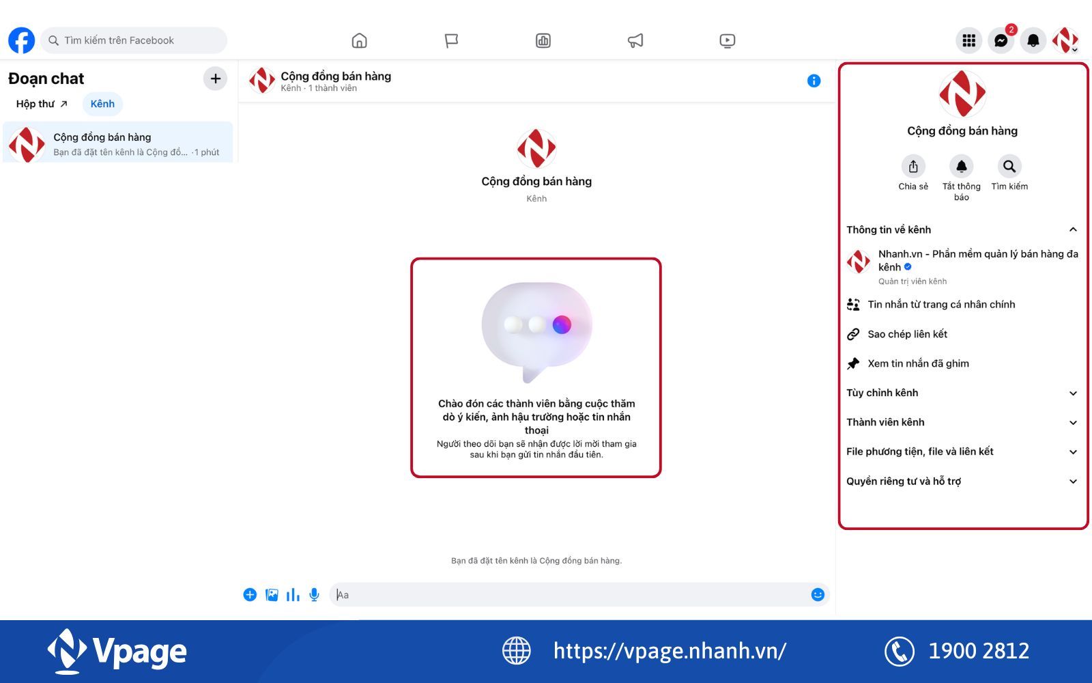This screenshot has height=683, width=1092.
Task: Collapse Thông tin về kênh section
Action: pos(962,229)
